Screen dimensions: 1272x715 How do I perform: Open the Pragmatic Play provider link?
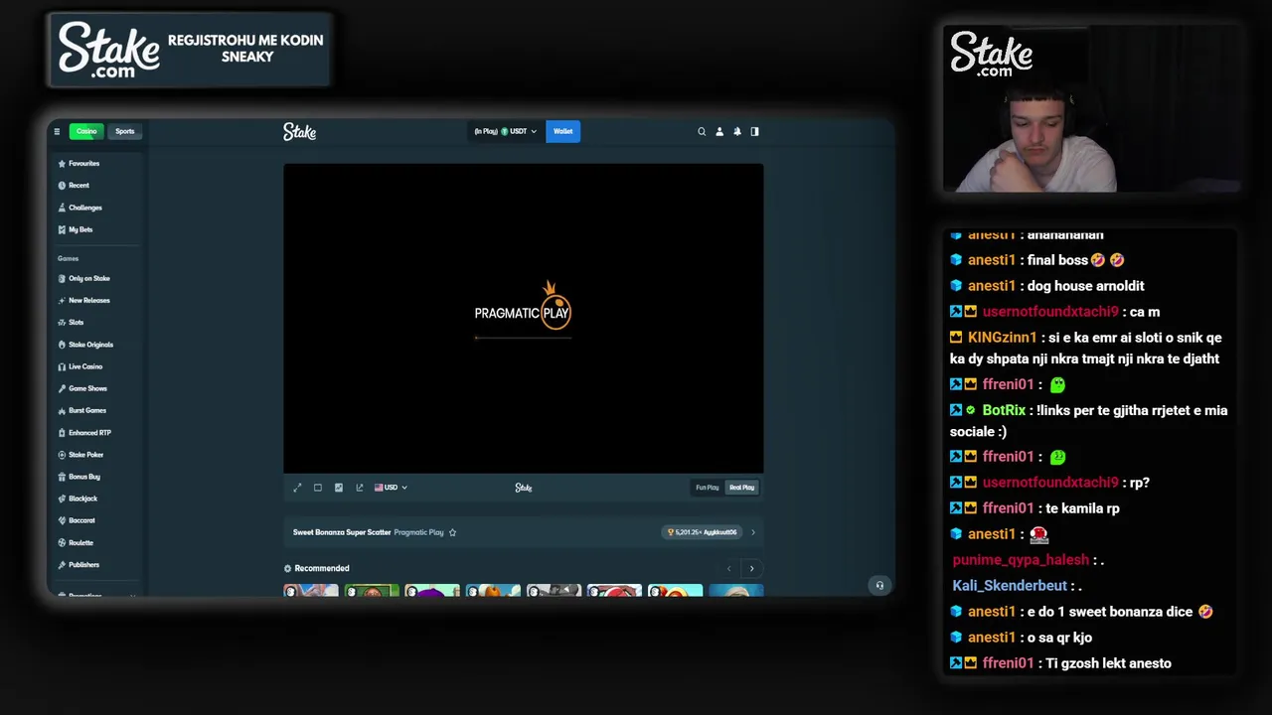coord(418,532)
